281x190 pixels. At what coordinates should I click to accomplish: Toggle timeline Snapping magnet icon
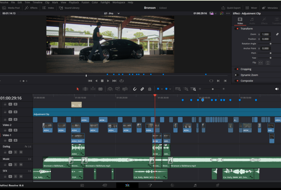(x=135, y=89)
